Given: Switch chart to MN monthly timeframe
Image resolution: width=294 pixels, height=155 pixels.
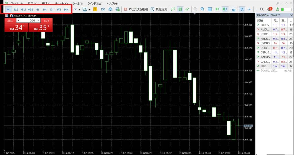Looking at the screenshot, I should (x=66, y=9).
